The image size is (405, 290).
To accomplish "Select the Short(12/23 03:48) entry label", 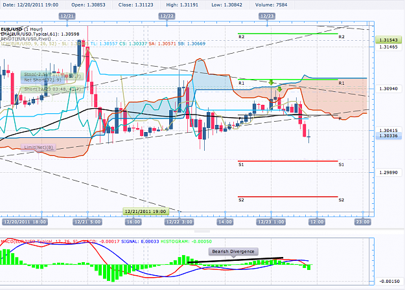I will click(x=52, y=89).
